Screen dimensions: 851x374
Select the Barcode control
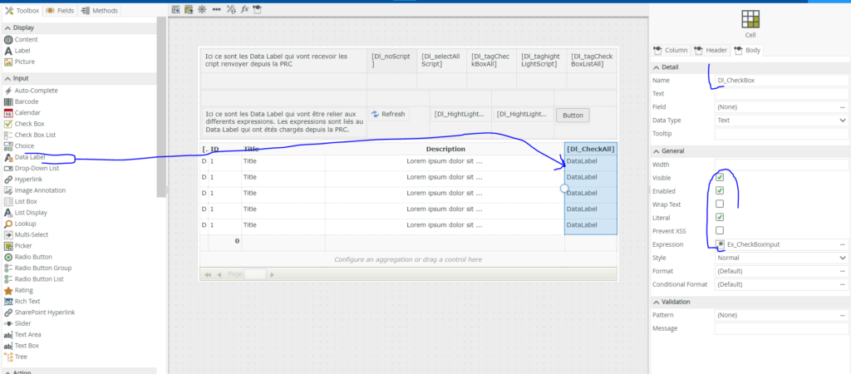tap(21, 101)
